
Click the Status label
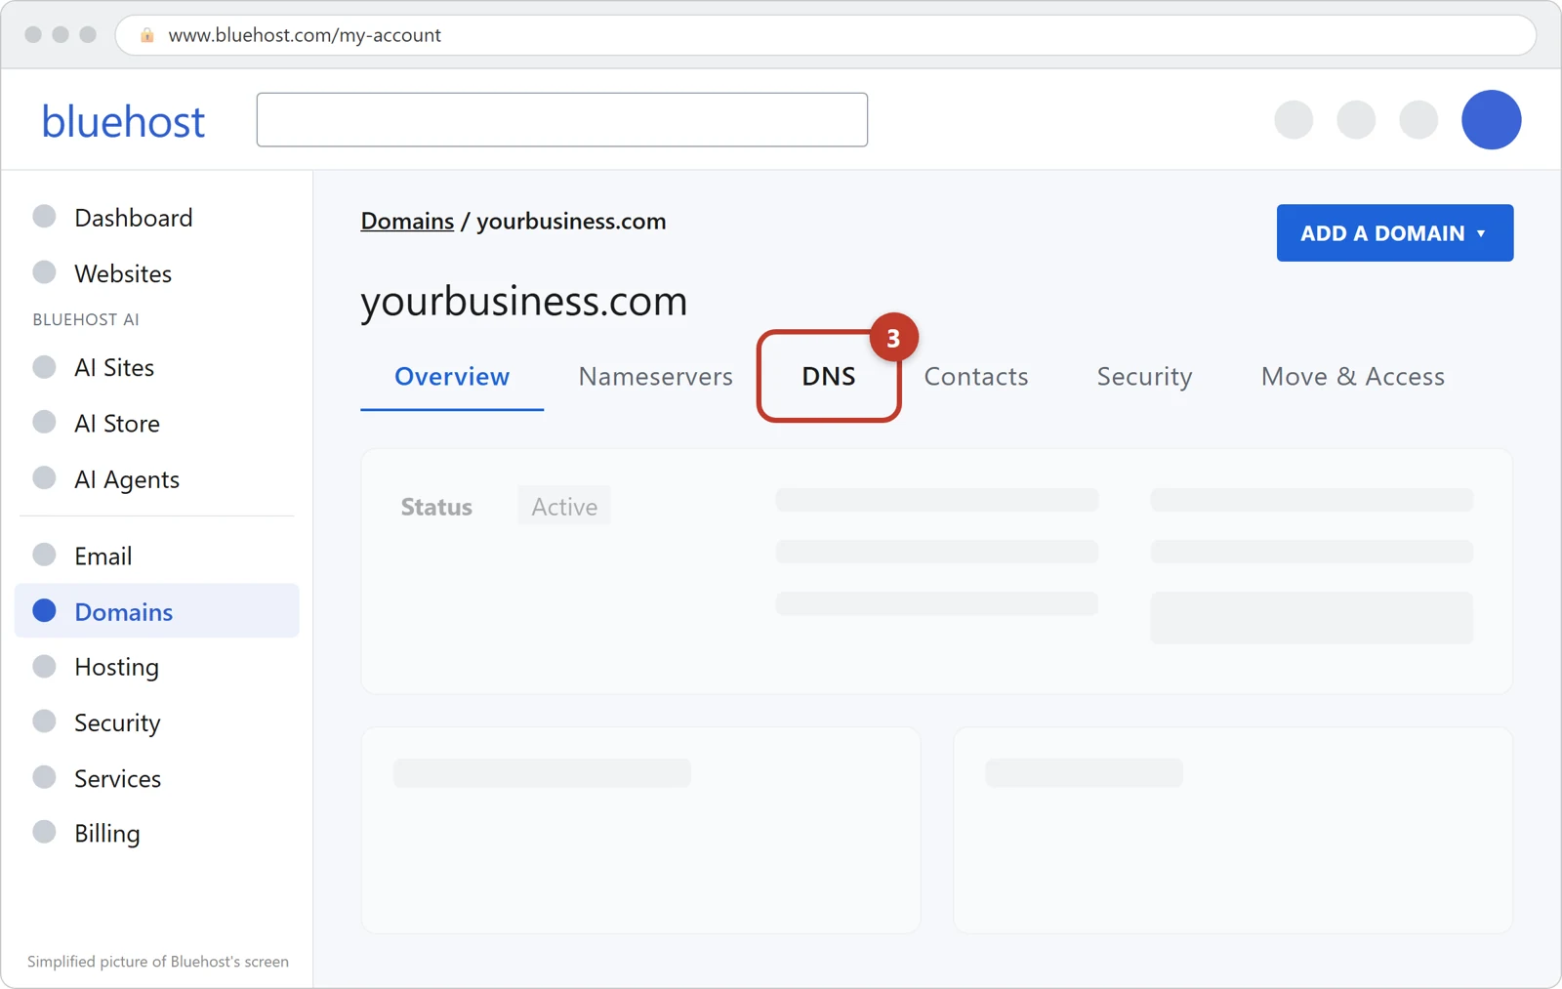(436, 507)
